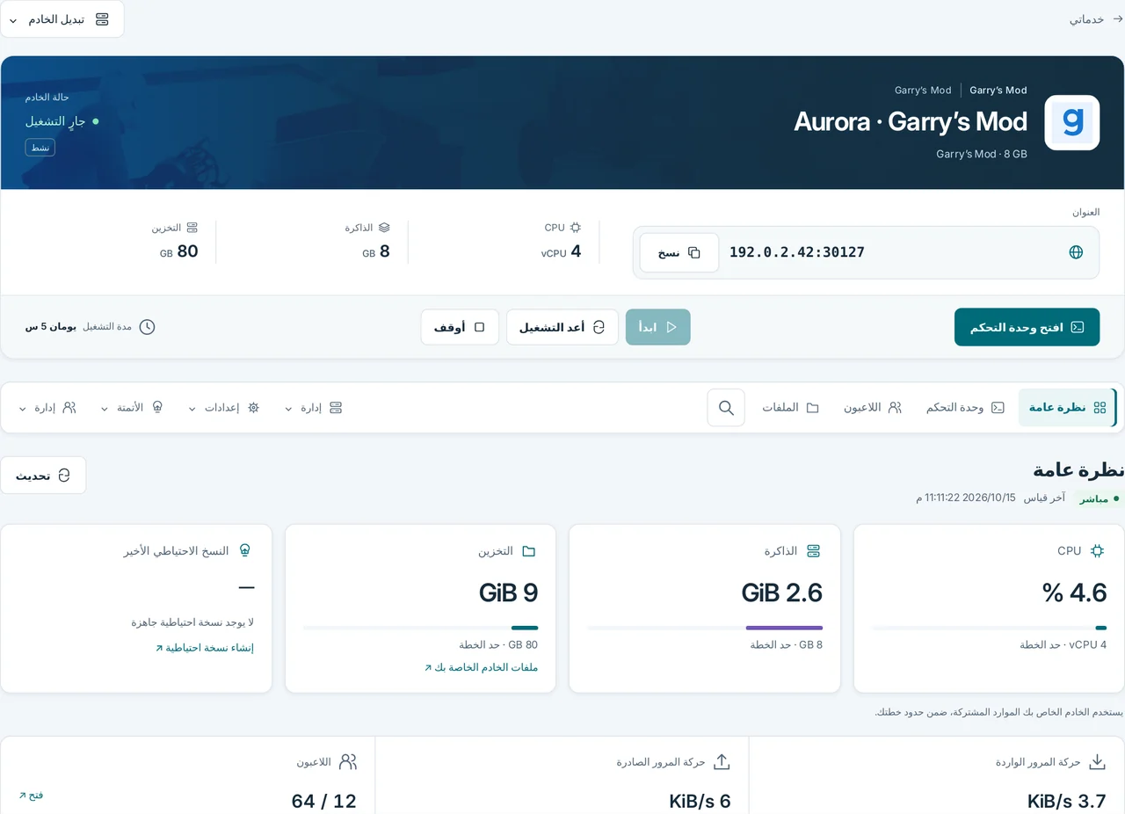Click the Aurora · Garry's Mod title
Screen dimensions: 1125x814
pyautogui.click(x=911, y=121)
